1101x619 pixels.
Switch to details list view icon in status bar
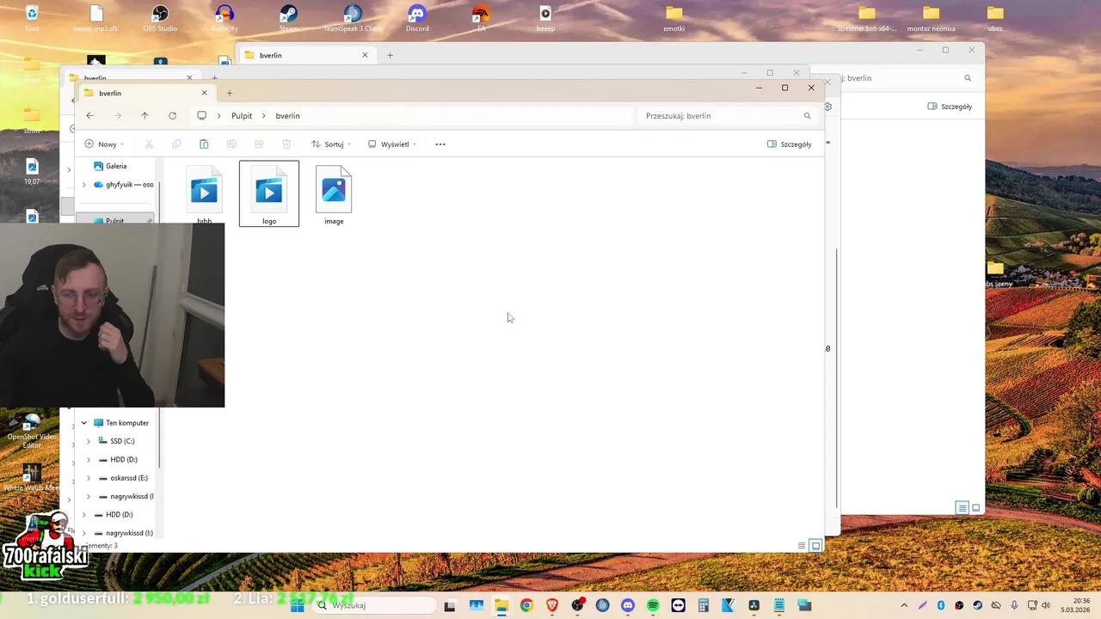click(x=802, y=545)
